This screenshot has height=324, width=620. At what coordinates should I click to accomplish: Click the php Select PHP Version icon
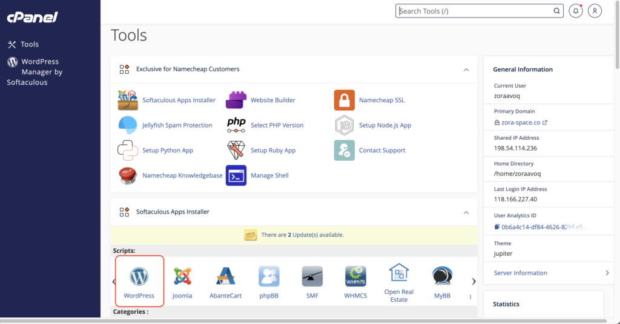coord(236,125)
